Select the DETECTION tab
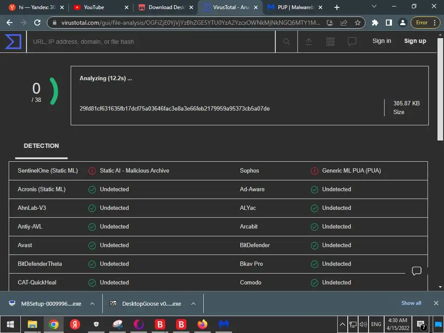The height and width of the screenshot is (333, 444). pyautogui.click(x=41, y=146)
